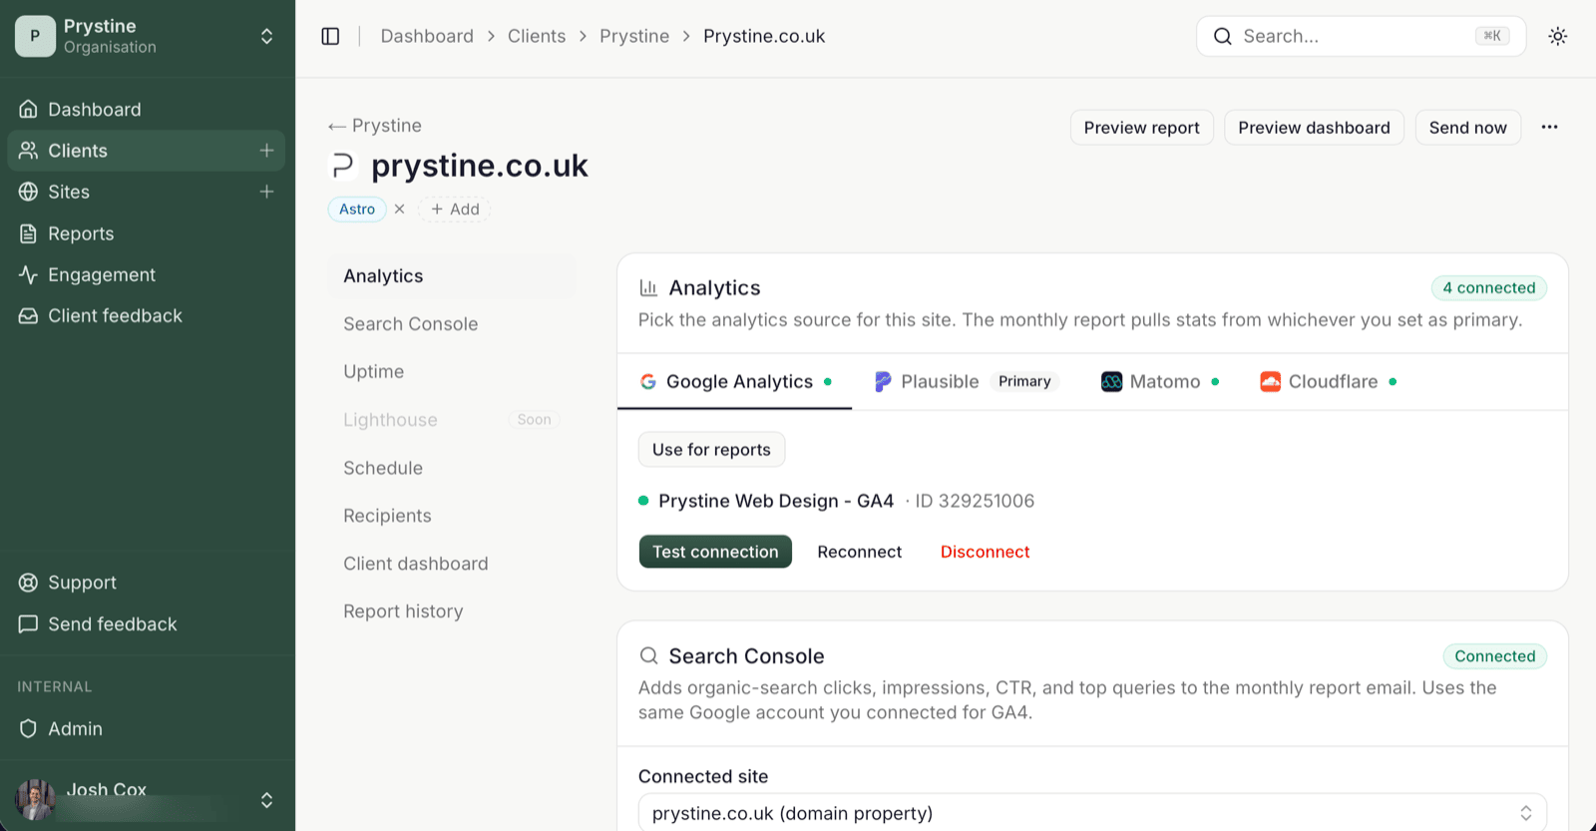The image size is (1596, 831).
Task: Open the Uptime settings section
Action: [x=452, y=372]
